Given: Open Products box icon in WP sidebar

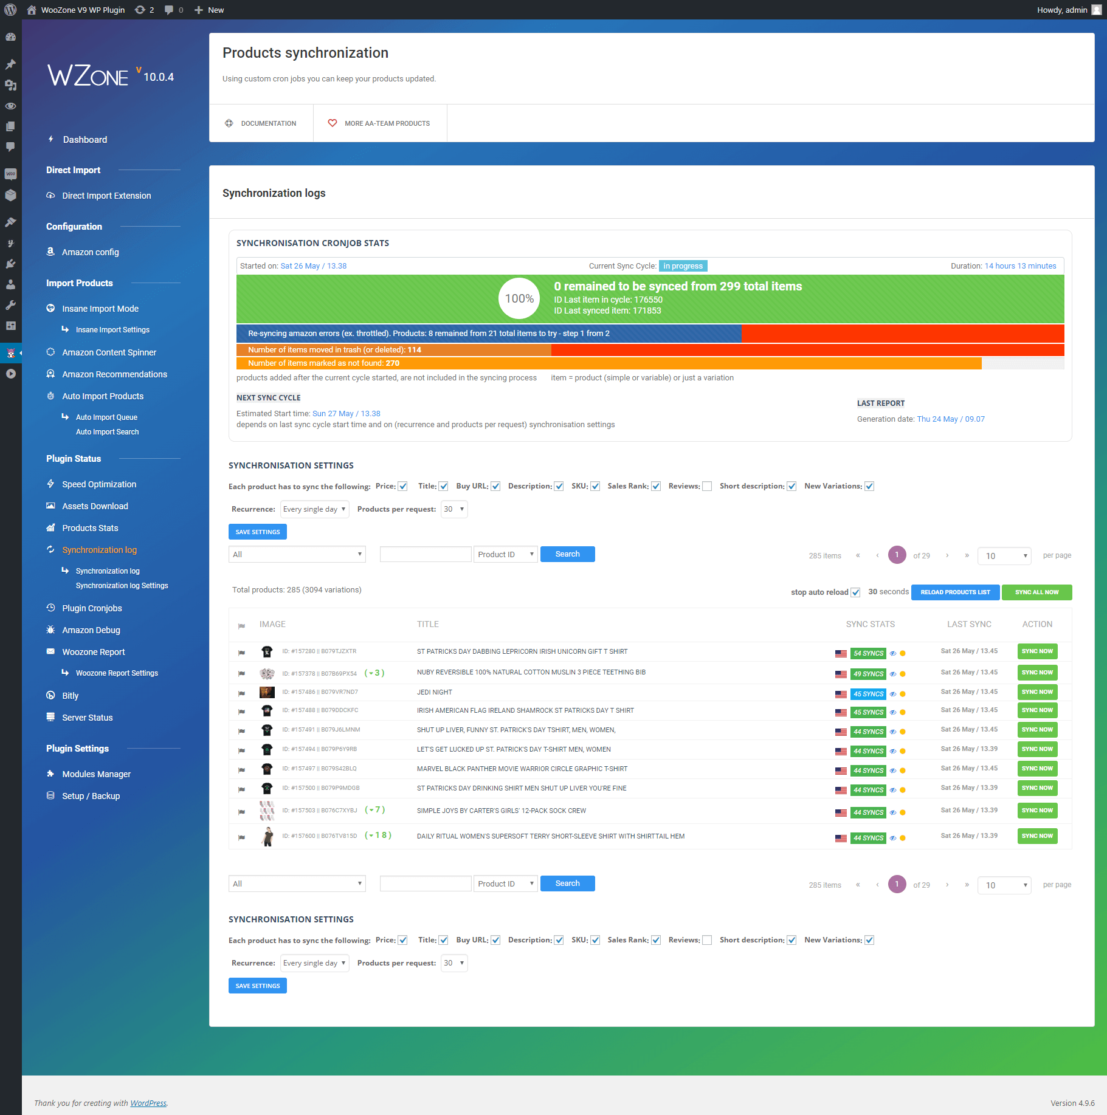Looking at the screenshot, I should (10, 195).
